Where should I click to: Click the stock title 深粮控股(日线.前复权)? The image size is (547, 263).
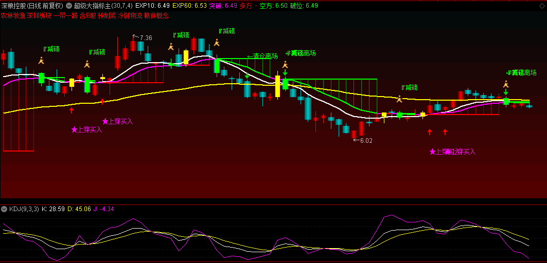pos(32,6)
